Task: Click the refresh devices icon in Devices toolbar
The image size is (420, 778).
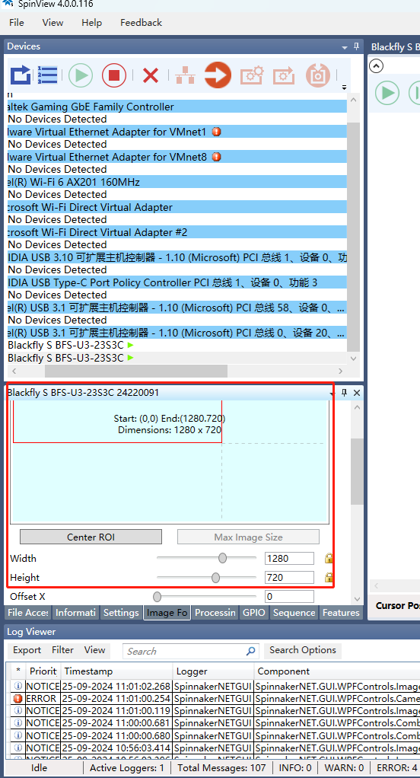Action: 21,75
